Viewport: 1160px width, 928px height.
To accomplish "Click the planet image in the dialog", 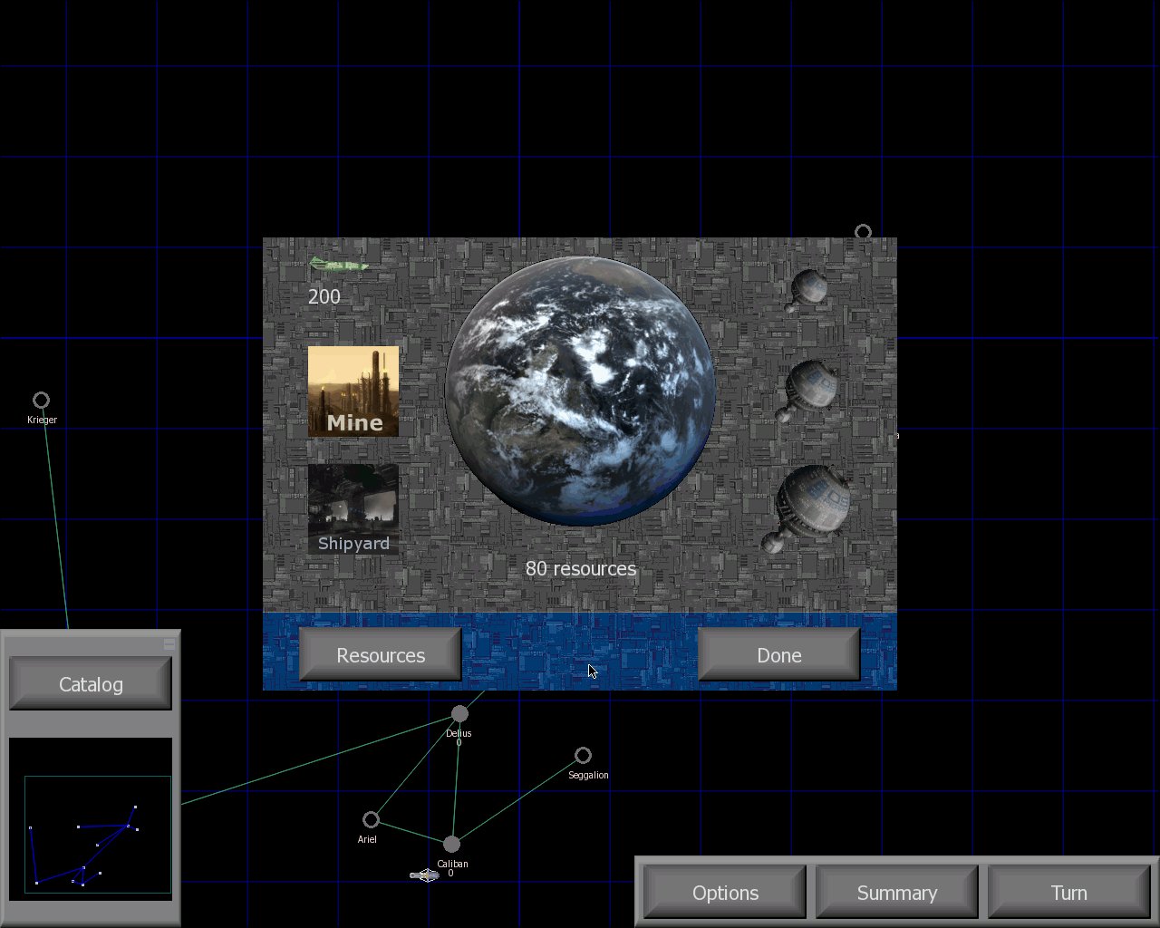I will pyautogui.click(x=580, y=391).
